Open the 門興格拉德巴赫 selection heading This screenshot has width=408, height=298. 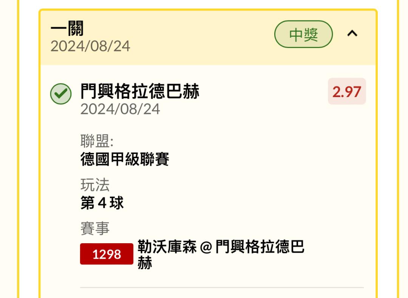click(140, 91)
